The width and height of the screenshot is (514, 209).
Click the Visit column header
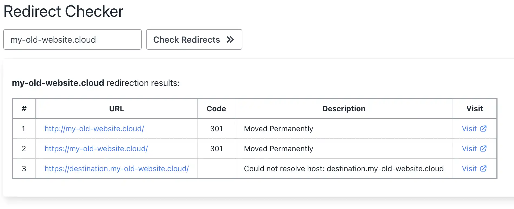(x=475, y=109)
